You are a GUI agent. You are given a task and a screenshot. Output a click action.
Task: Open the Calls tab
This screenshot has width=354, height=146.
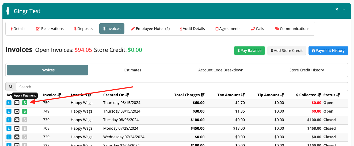click(x=257, y=29)
